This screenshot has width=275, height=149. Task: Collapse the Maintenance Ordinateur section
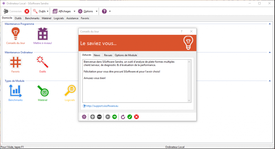click(x=270, y=52)
